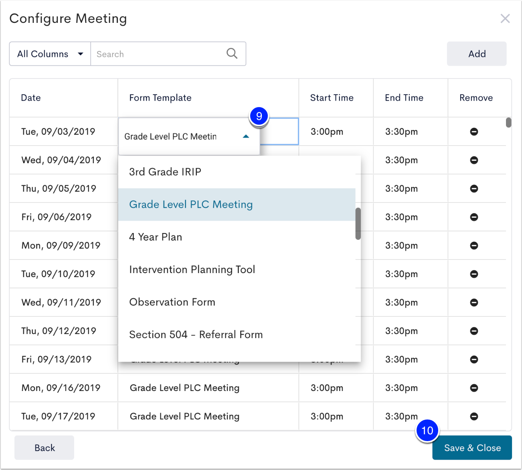Image resolution: width=522 pixels, height=470 pixels.
Task: Remove the Tue, 09/10/2019 meeting row
Action: click(x=474, y=274)
